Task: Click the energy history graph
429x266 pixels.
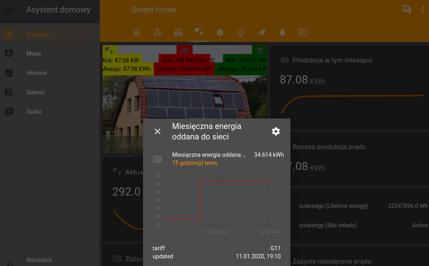Action: pos(217,200)
